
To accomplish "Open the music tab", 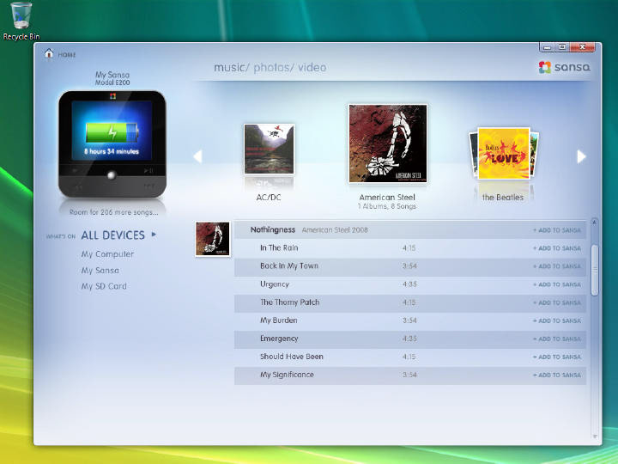I will pyautogui.click(x=230, y=68).
